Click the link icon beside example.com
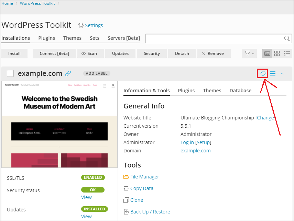The image size is (294, 221). point(68,73)
